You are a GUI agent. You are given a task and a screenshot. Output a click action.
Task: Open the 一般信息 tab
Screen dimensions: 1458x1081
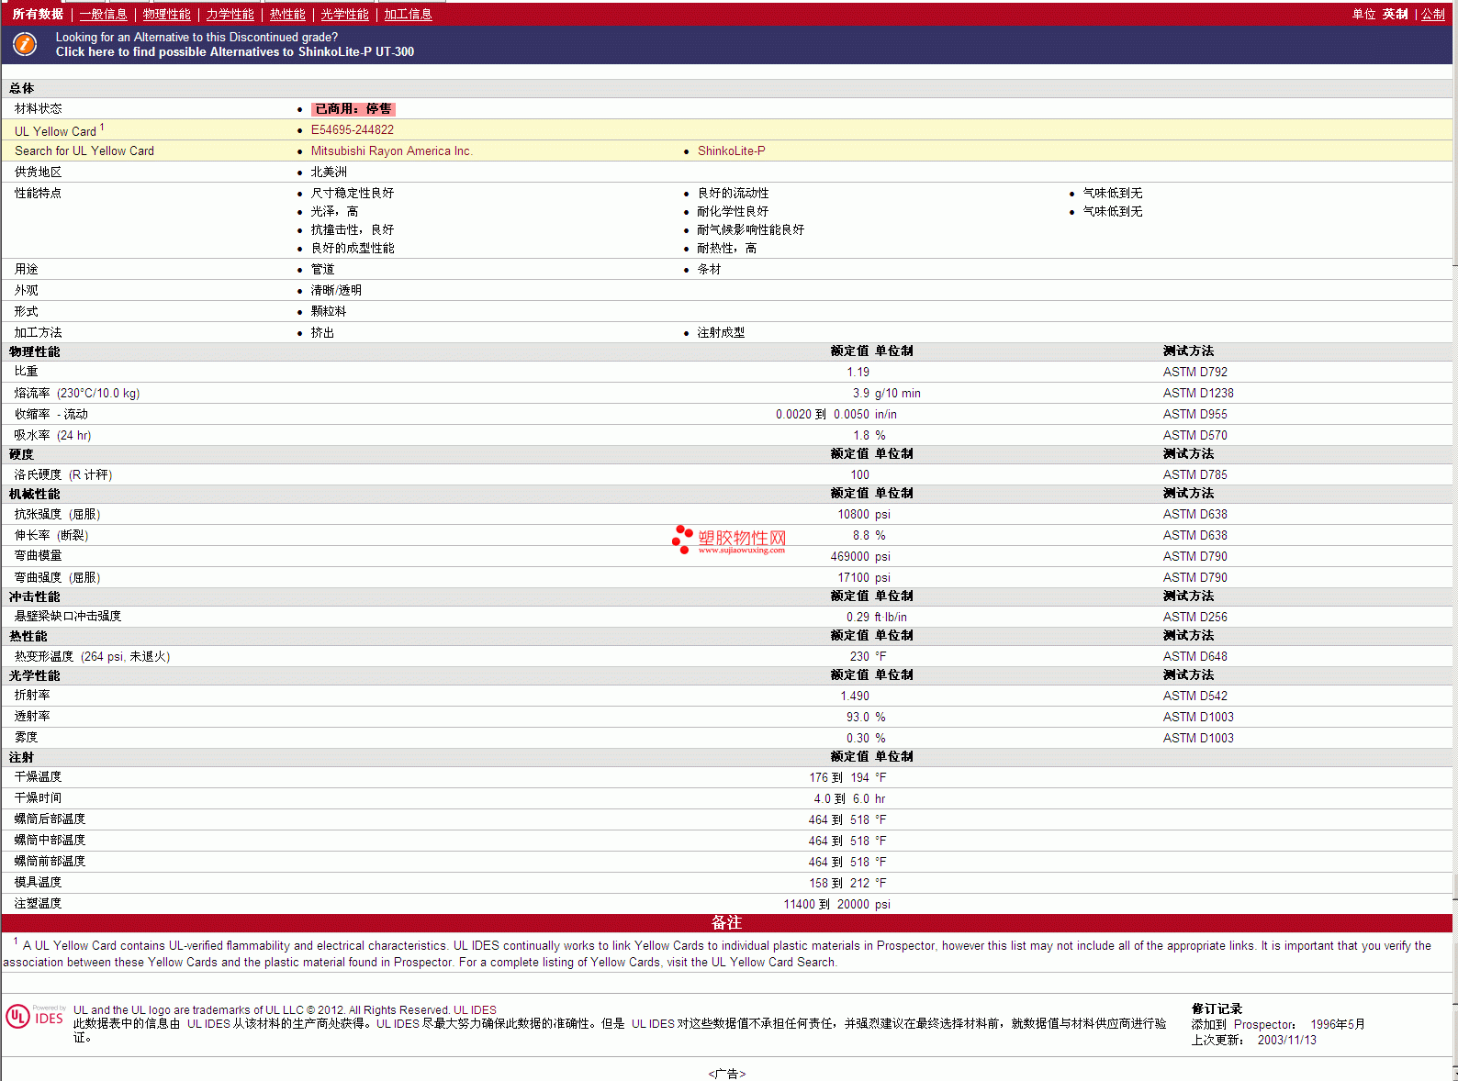[x=103, y=14]
